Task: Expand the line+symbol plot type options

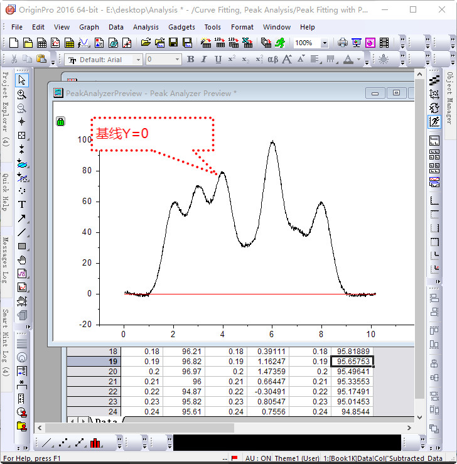Action: 86,446
